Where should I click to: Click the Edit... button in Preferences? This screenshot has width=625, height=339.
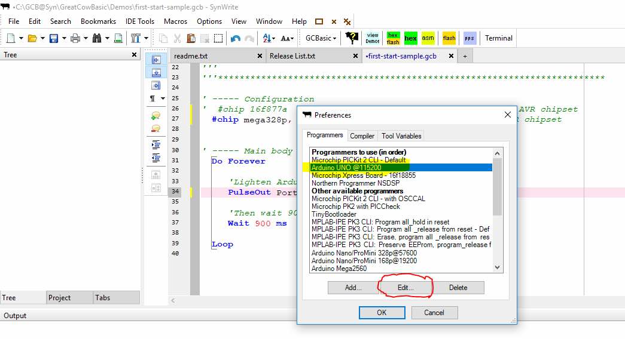click(x=406, y=288)
